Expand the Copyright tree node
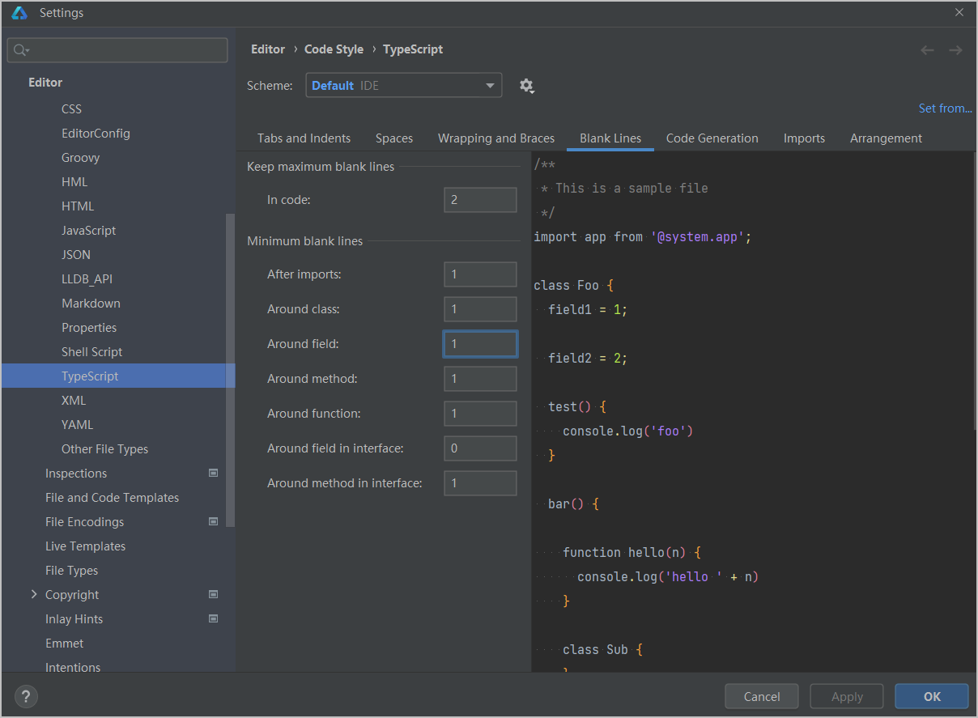Screen dimensions: 978x718 (33, 594)
